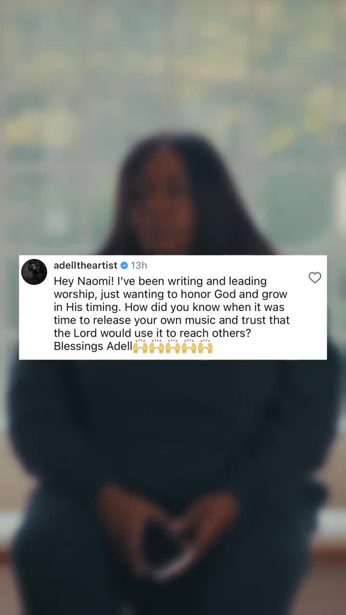Tap the text line starting "worship, just wanting"

(171, 294)
